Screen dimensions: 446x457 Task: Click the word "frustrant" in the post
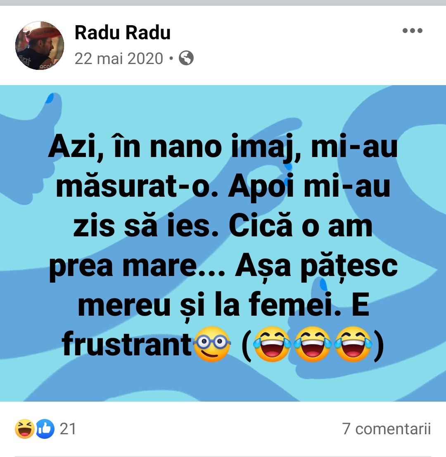pyautogui.click(x=127, y=344)
